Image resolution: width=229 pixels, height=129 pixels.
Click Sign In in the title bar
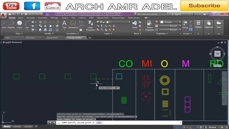(177, 14)
